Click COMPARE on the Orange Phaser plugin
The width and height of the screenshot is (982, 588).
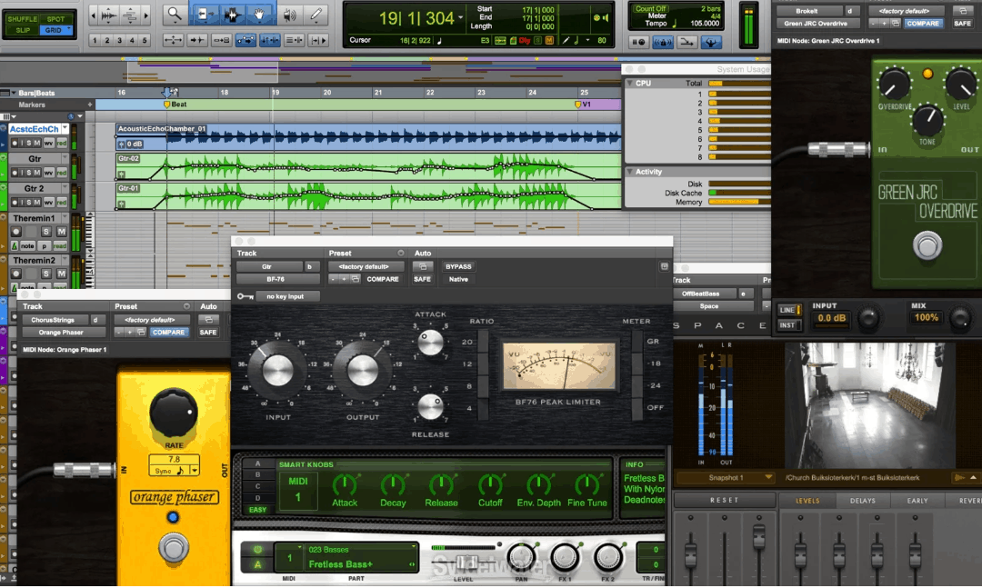pyautogui.click(x=170, y=332)
